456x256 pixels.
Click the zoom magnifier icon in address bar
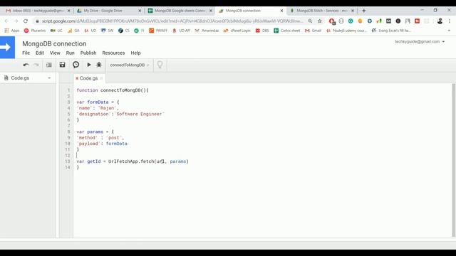[x=310, y=21]
